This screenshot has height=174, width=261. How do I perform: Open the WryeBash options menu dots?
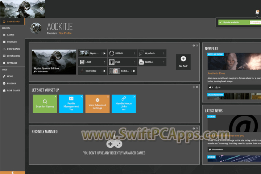click(163, 53)
